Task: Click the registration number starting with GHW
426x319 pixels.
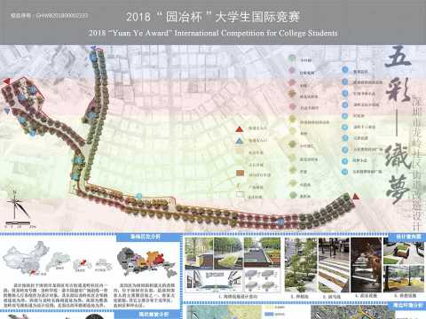Action: tap(62, 15)
